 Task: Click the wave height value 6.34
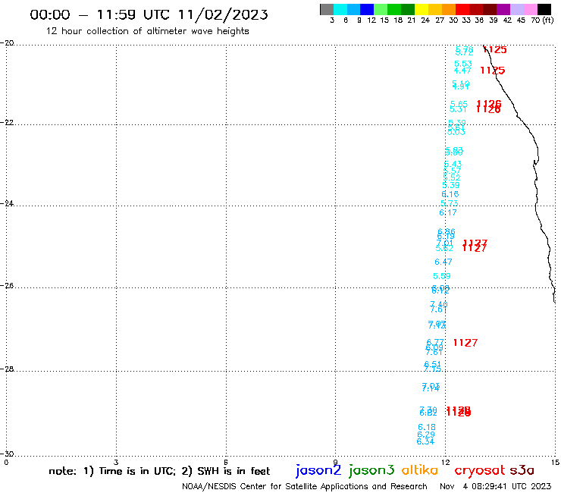(x=425, y=441)
